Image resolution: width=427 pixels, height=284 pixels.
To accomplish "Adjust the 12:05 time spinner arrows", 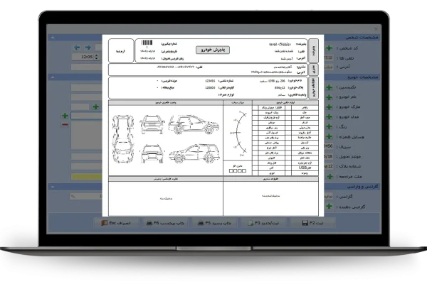I will [x=97, y=56].
